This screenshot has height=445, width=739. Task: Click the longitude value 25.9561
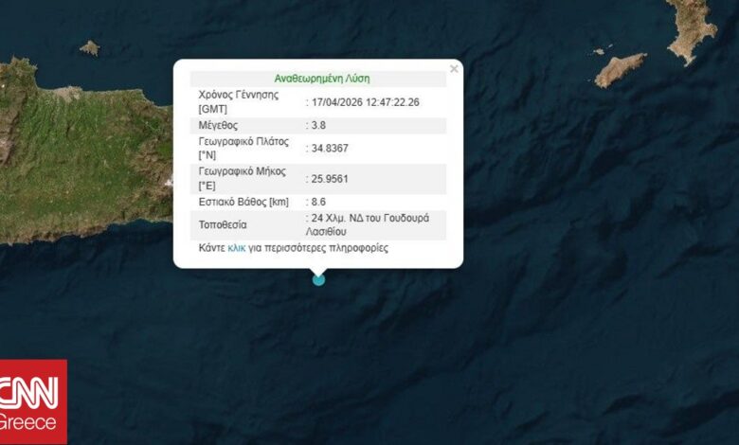[x=330, y=179]
